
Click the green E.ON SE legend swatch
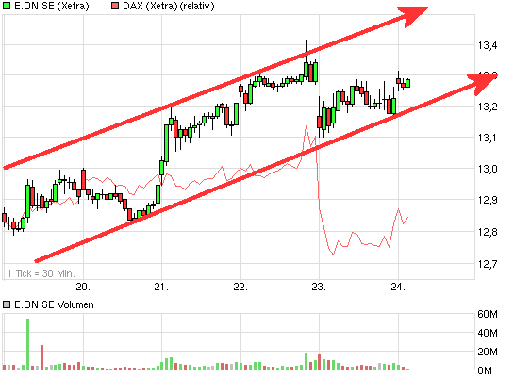tap(7, 6)
